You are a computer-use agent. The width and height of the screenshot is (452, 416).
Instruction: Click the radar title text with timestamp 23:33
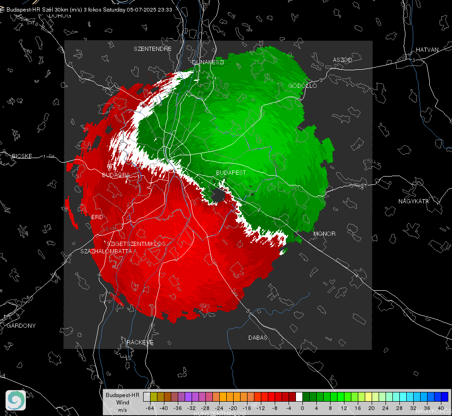click(x=89, y=10)
